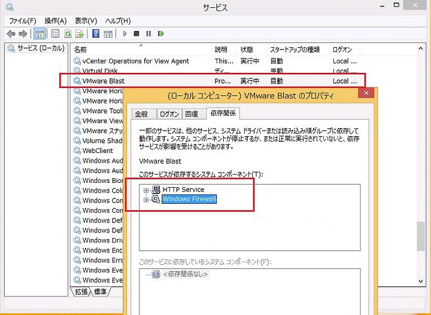Expand the Windows Firewall tree node
Image resolution: width=431 pixels, height=315 pixels.
146,200
